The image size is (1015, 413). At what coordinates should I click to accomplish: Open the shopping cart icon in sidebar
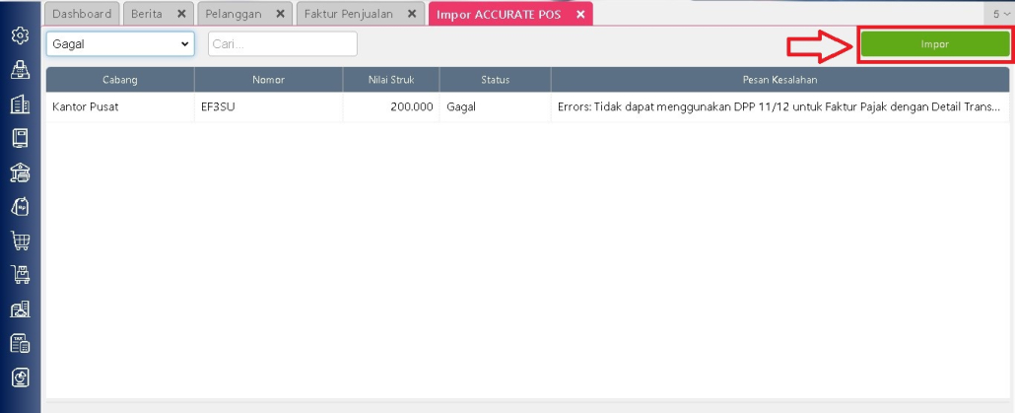click(20, 241)
